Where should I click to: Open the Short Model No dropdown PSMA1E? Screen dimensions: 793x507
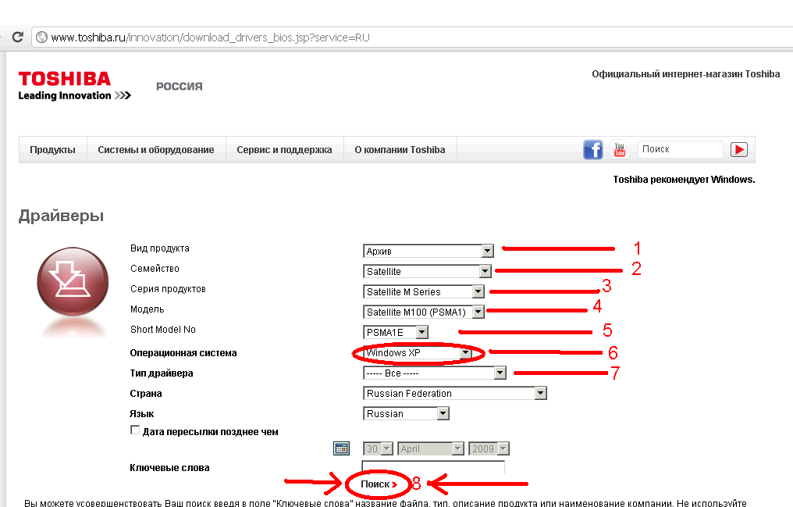pyautogui.click(x=396, y=332)
